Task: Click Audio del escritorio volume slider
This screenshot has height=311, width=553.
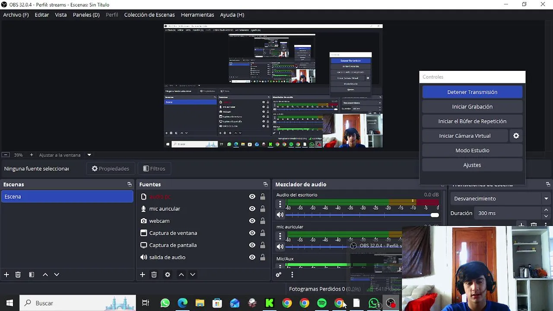Action: (x=362, y=215)
